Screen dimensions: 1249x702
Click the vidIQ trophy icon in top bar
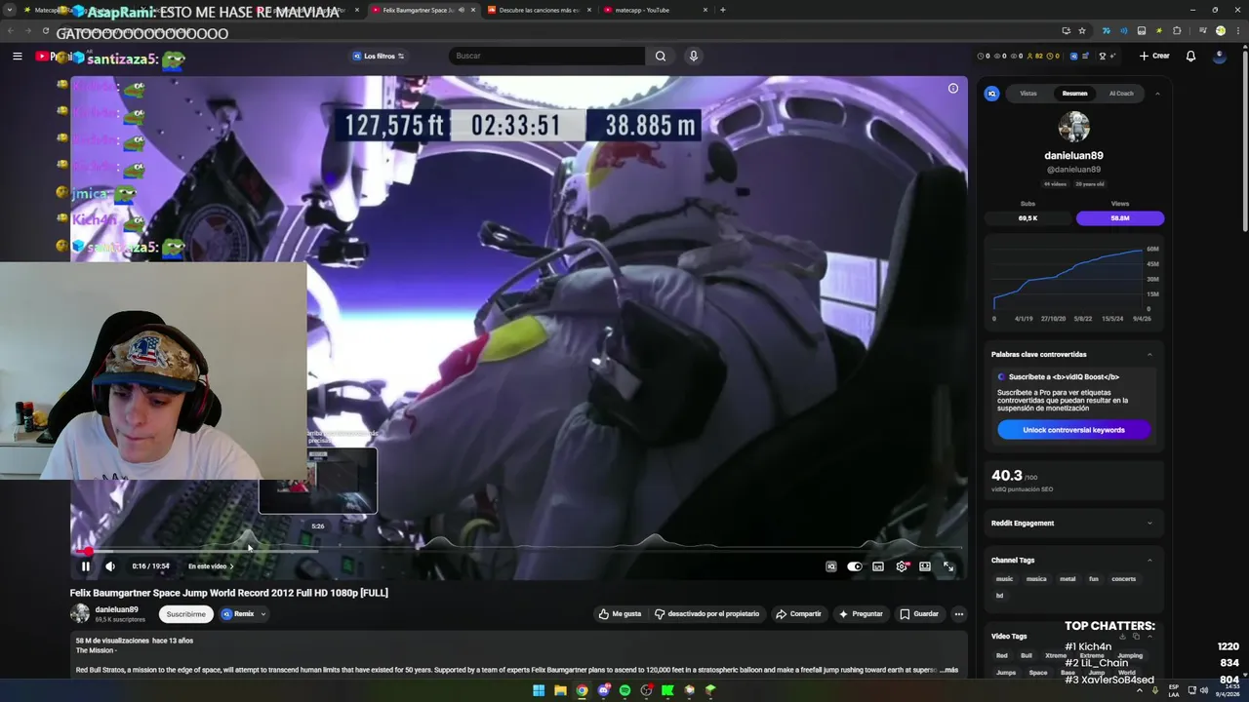1102,56
